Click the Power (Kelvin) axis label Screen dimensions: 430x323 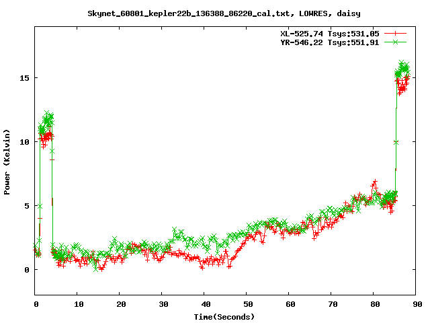7,162
